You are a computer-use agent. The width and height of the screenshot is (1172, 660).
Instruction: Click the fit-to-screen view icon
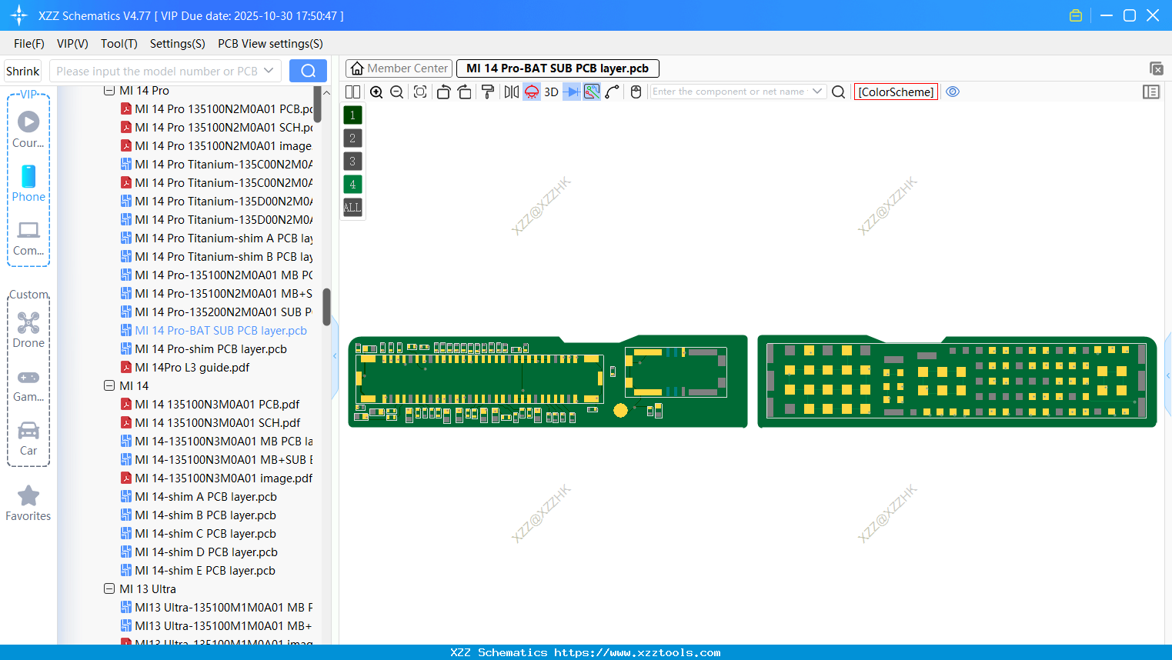pyautogui.click(x=419, y=92)
